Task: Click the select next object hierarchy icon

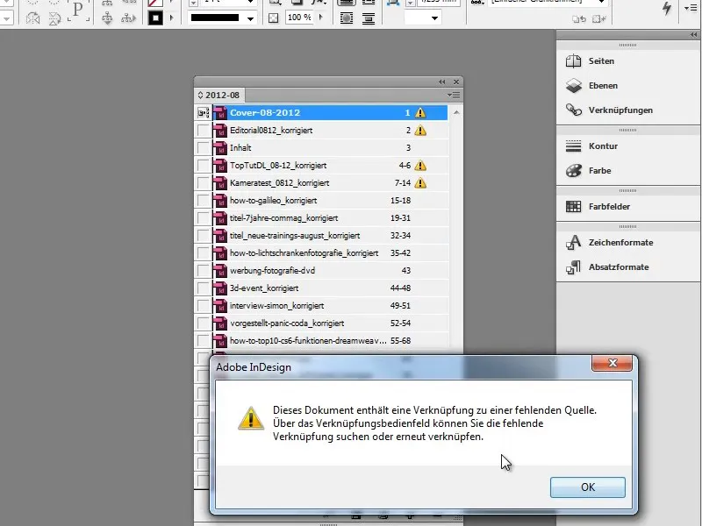Action: (128, 18)
